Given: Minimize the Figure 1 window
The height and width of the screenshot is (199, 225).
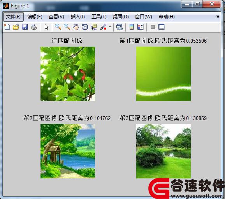Looking at the screenshot, I should (187, 4).
